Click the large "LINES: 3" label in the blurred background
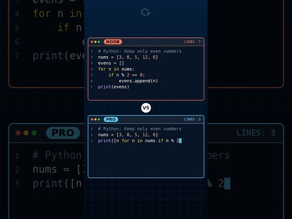This screenshot has width=292, height=219. [x=256, y=133]
